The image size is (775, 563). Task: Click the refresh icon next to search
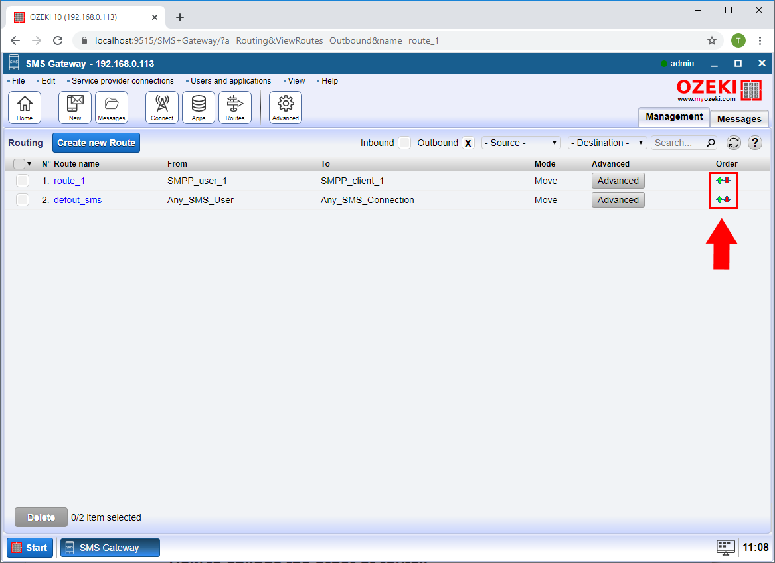733,143
